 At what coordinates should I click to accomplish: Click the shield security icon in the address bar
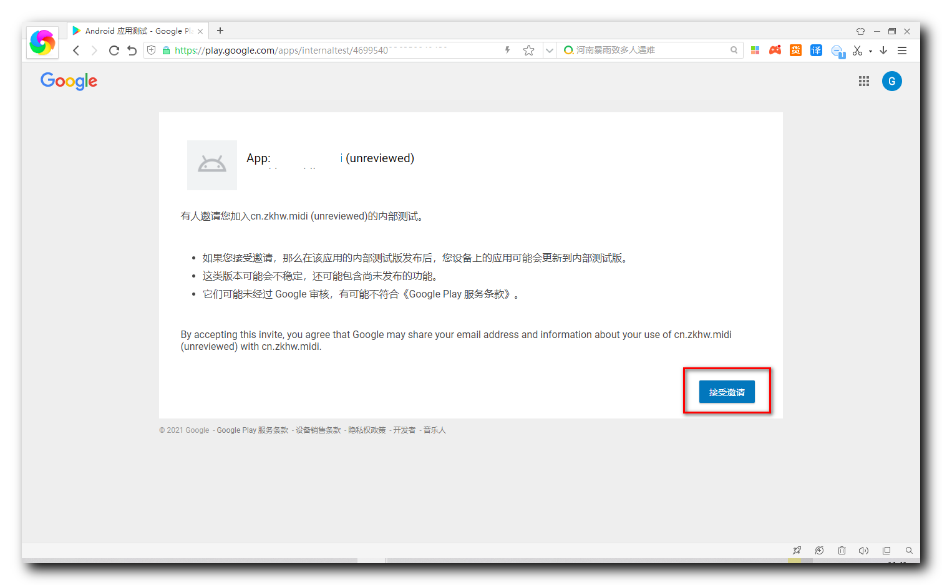click(152, 50)
